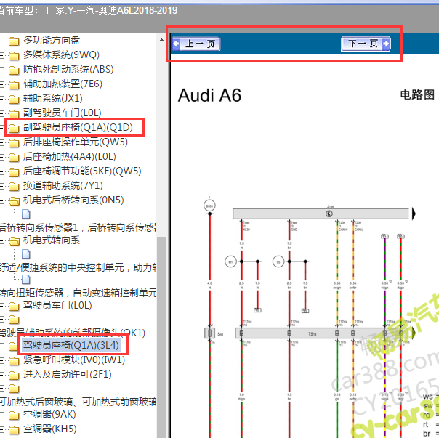Open folder icon for 多媒体系统(9WQ)
The width and height of the screenshot is (439, 438).
tap(14, 56)
